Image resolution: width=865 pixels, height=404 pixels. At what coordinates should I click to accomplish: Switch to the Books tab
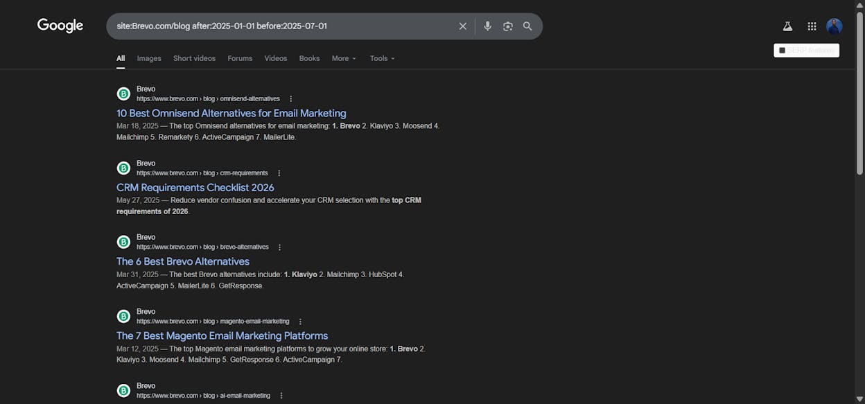309,58
